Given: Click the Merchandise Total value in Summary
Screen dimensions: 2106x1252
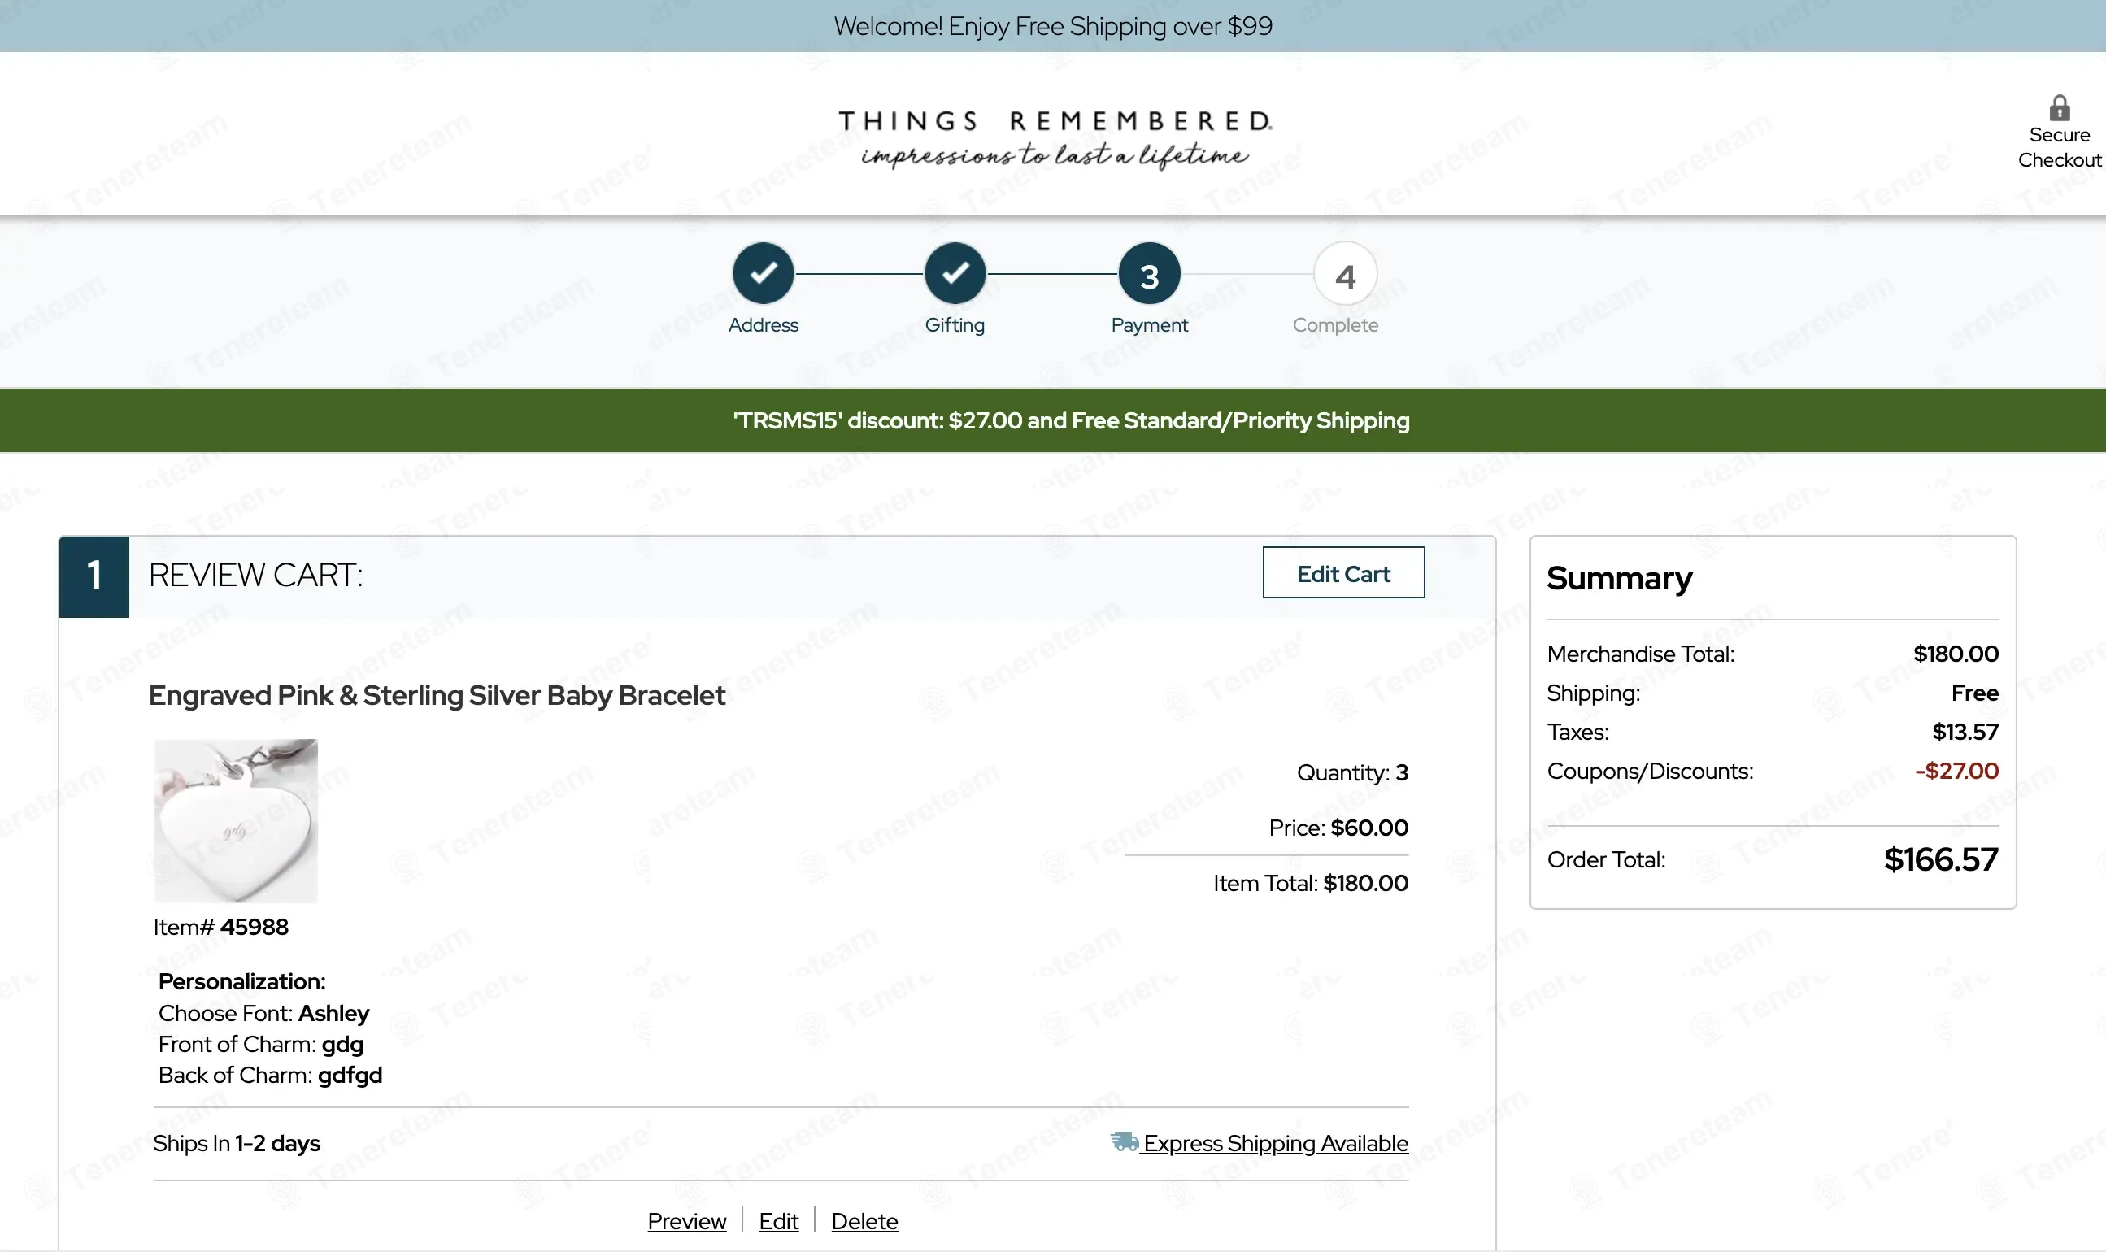Looking at the screenshot, I should coord(1956,654).
